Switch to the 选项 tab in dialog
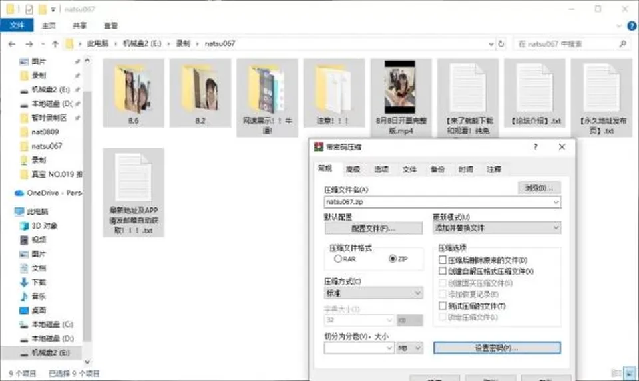This screenshot has height=381, width=639. 381,170
